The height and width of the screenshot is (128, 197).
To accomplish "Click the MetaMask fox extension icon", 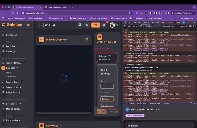I will [x=141, y=13].
